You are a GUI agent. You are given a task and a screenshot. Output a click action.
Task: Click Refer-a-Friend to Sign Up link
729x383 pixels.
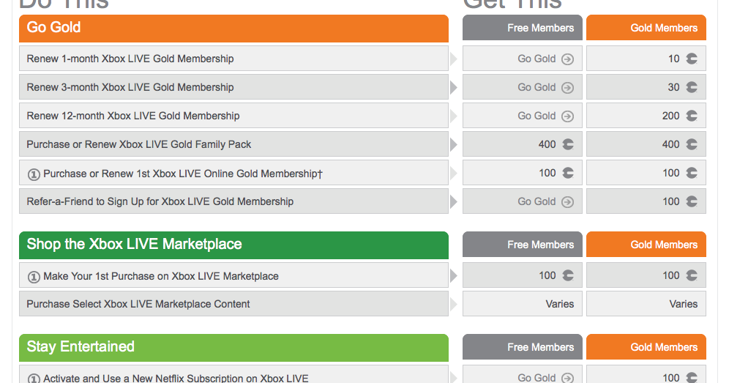(160, 201)
